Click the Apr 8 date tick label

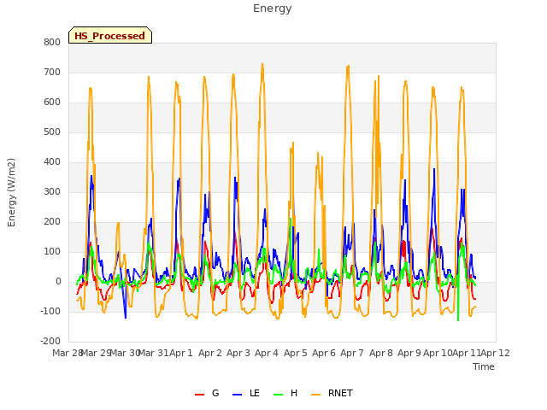pyautogui.click(x=381, y=353)
